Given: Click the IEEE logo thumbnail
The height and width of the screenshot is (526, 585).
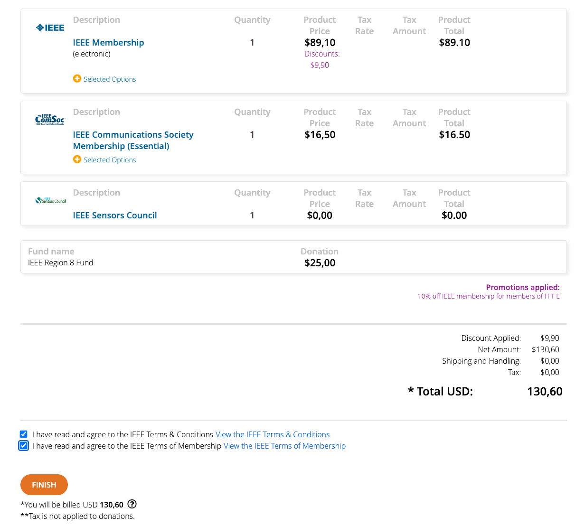Looking at the screenshot, I should pos(50,28).
